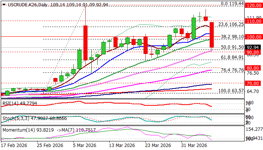Click the 50.0 91.50 Fibonacci label
This screenshot has width=263, height=150.
coord(231,47)
